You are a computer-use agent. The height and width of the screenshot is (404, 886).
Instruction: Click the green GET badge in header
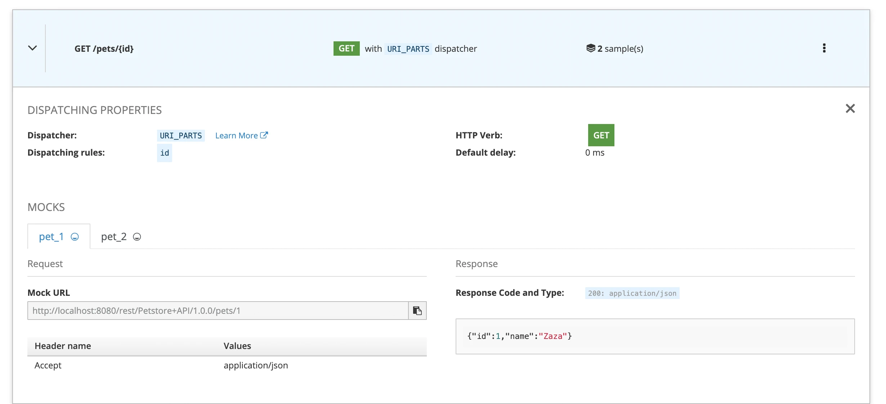(346, 49)
